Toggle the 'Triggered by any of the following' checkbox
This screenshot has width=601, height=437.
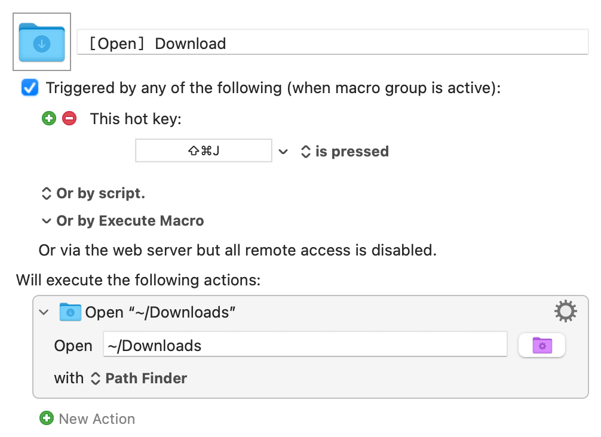[x=29, y=88]
